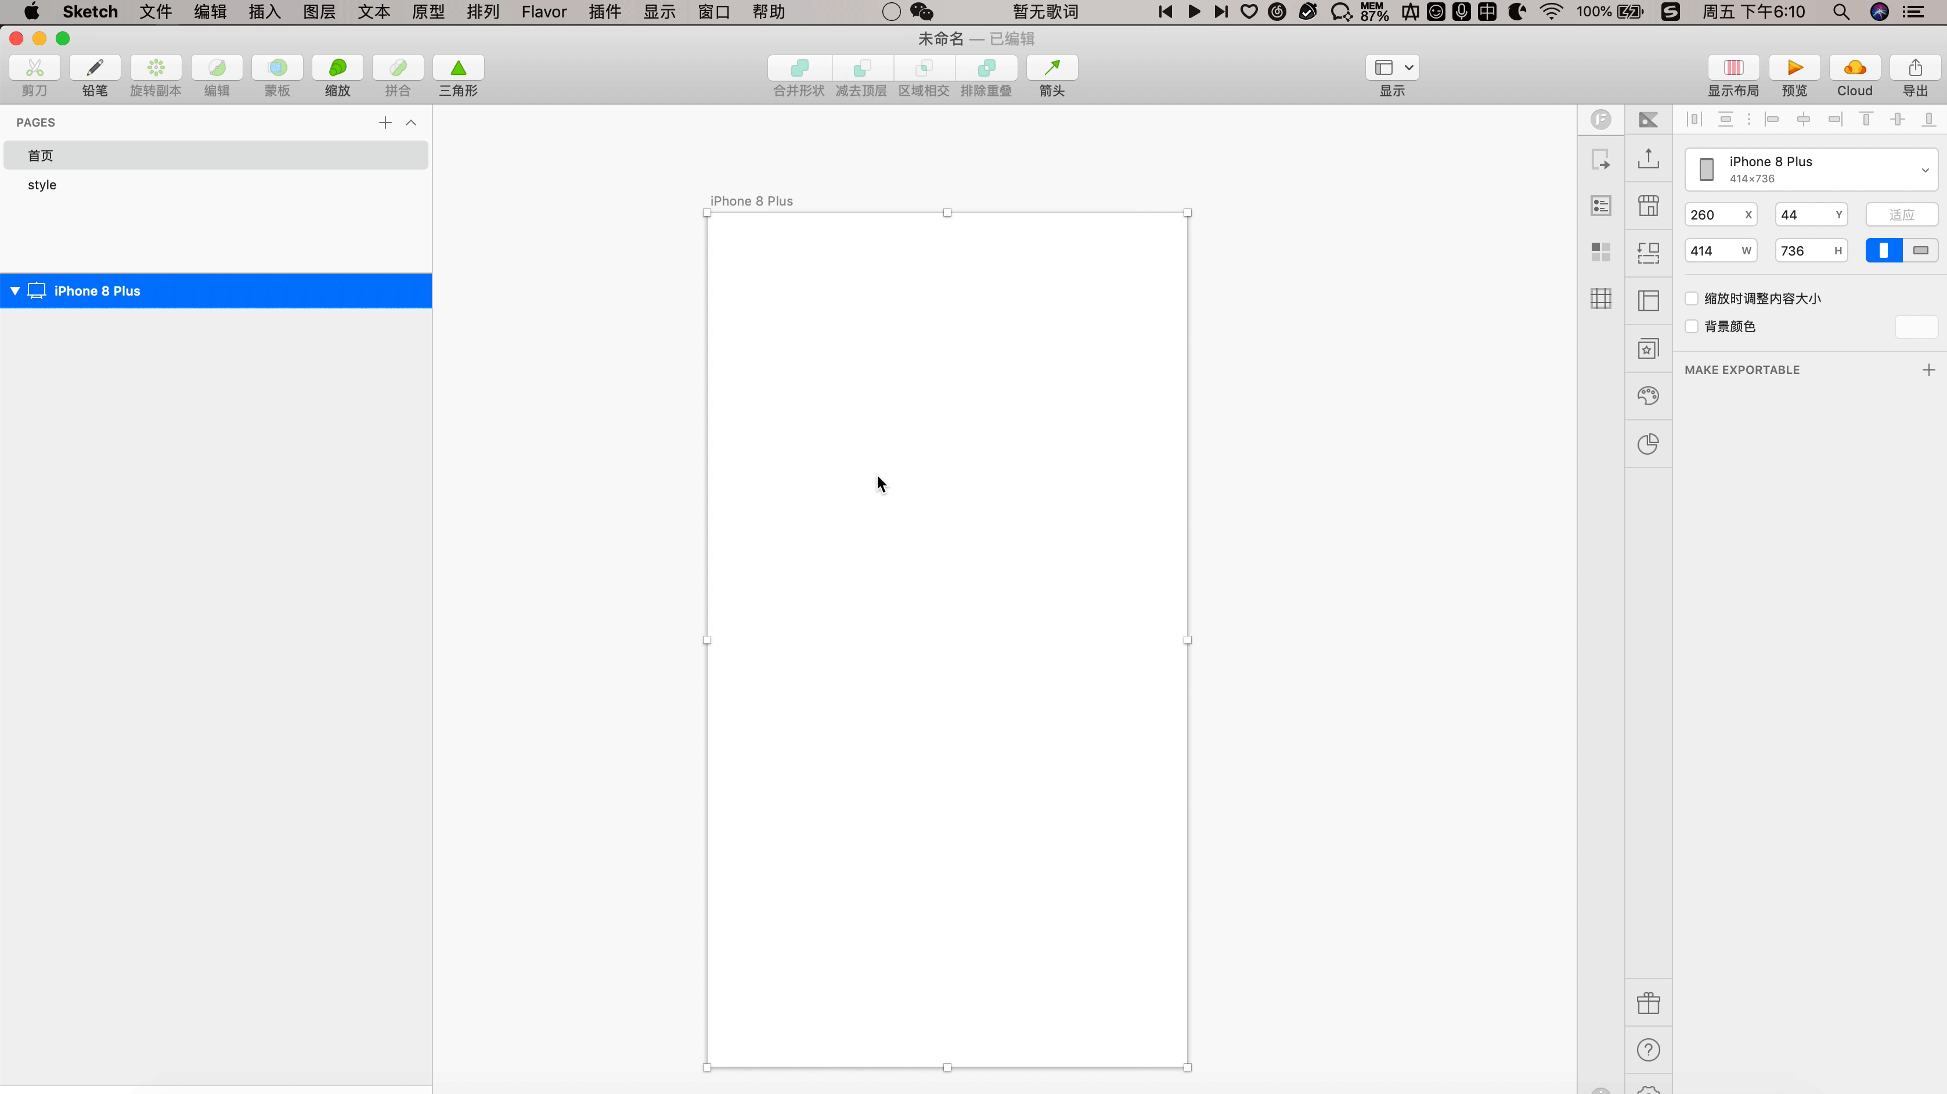Select the style page
Screen dimensions: 1947x1094
coord(42,185)
